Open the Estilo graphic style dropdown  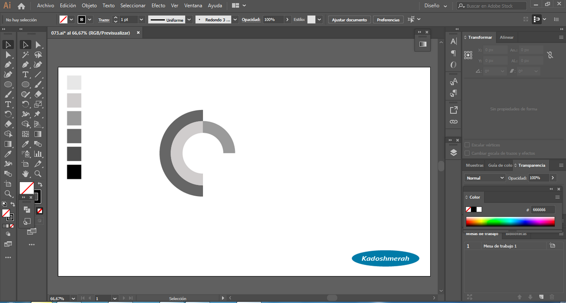coord(319,20)
